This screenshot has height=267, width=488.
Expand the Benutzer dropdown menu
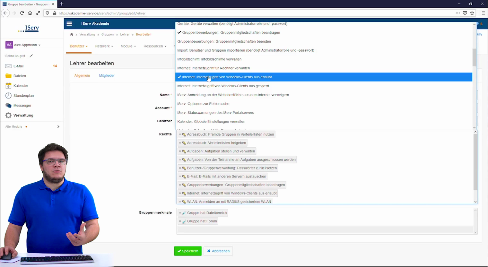79,46
